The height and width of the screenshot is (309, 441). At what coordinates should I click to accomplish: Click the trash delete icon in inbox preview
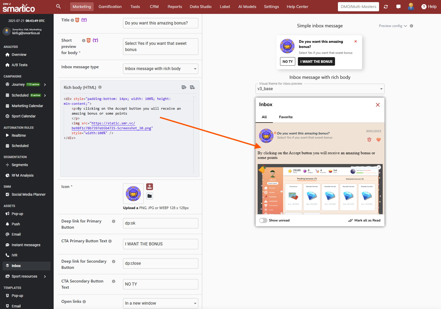tap(369, 140)
